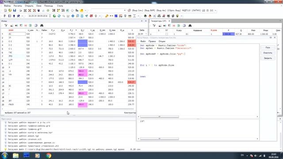Screen dimensions: 283x159
Task: Click the Вид ВИР toolbar button
Action: (149, 11)
